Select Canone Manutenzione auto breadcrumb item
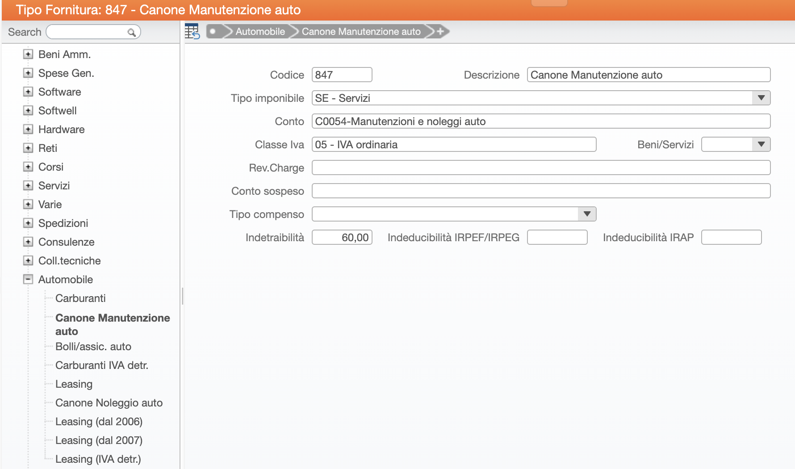795x469 pixels. click(x=361, y=31)
